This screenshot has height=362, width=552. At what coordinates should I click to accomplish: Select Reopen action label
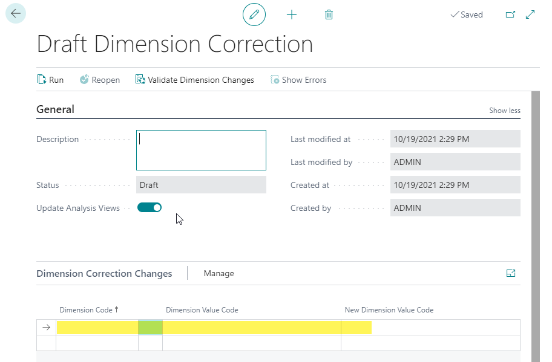tap(105, 80)
